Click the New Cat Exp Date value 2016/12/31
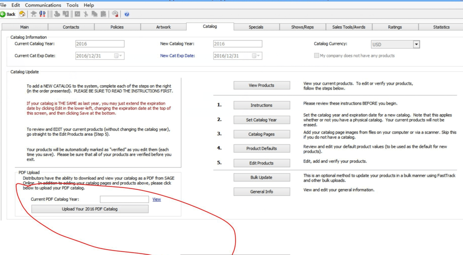 [x=226, y=56]
